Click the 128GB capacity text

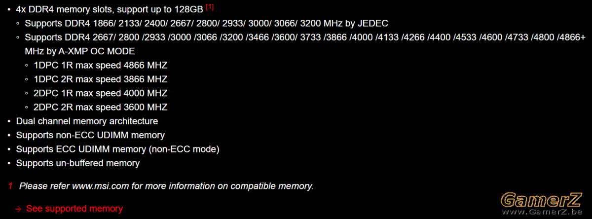189,9
